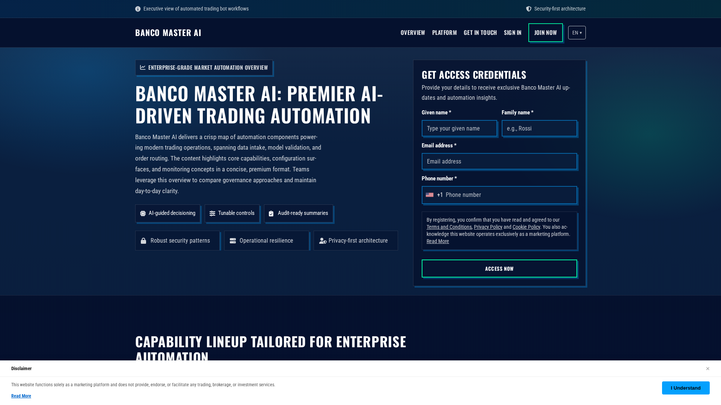Open the Get In Touch nav item
The image size is (721, 405).
480,33
